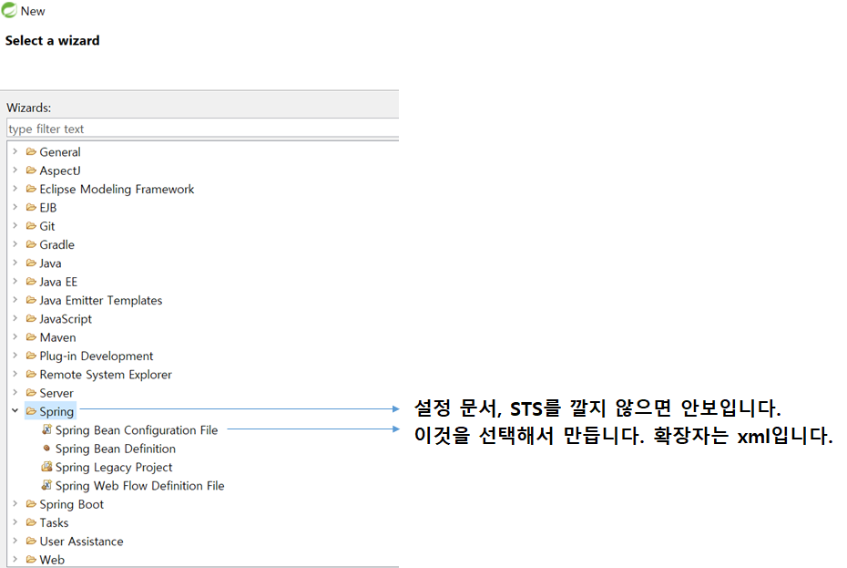The image size is (847, 568).
Task: Click the open Spring folder icon
Action: 31,411
